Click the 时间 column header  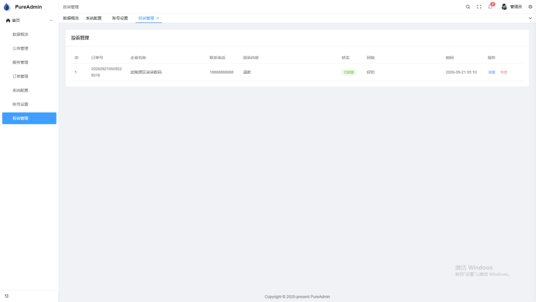(x=450, y=58)
